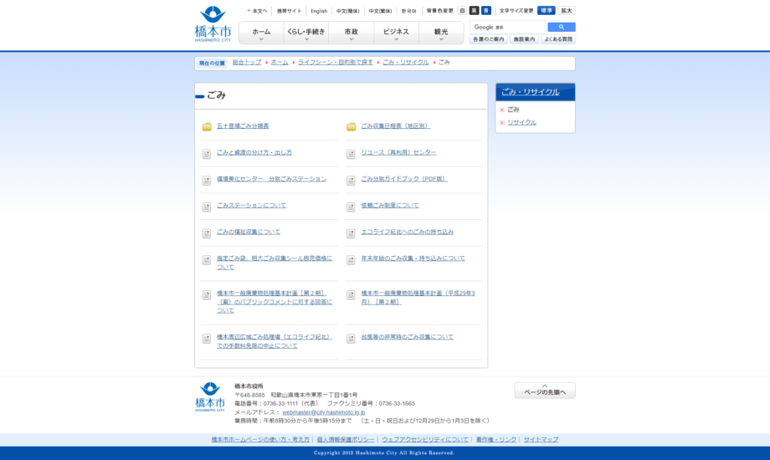Enlarge text with the 拡大 button
Viewport: 770px width, 460px height.
(567, 11)
